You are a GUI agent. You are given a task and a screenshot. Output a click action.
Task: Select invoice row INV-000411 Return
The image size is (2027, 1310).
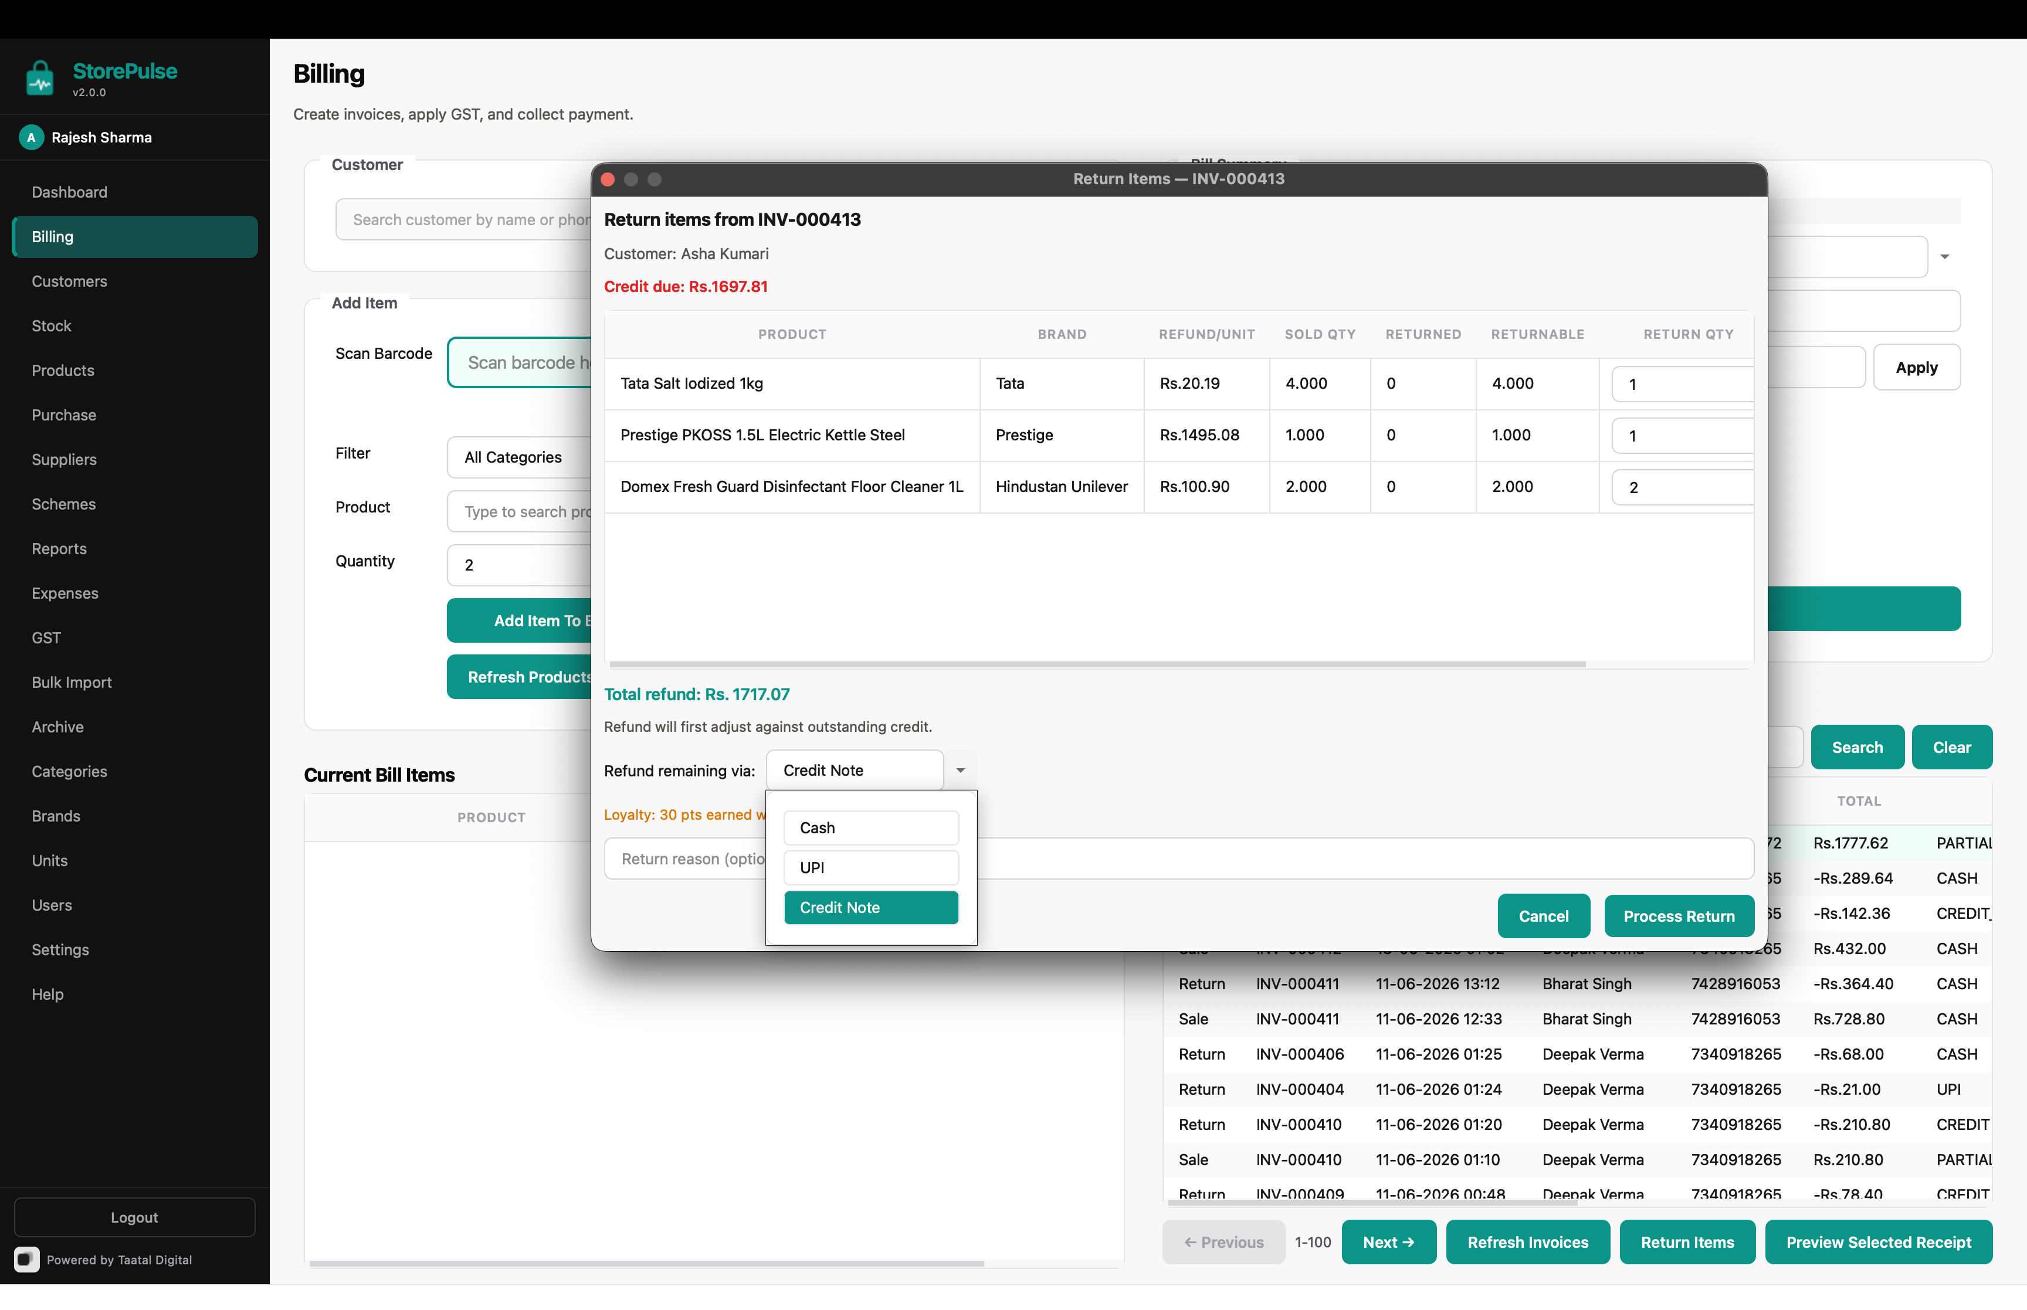click(1578, 984)
